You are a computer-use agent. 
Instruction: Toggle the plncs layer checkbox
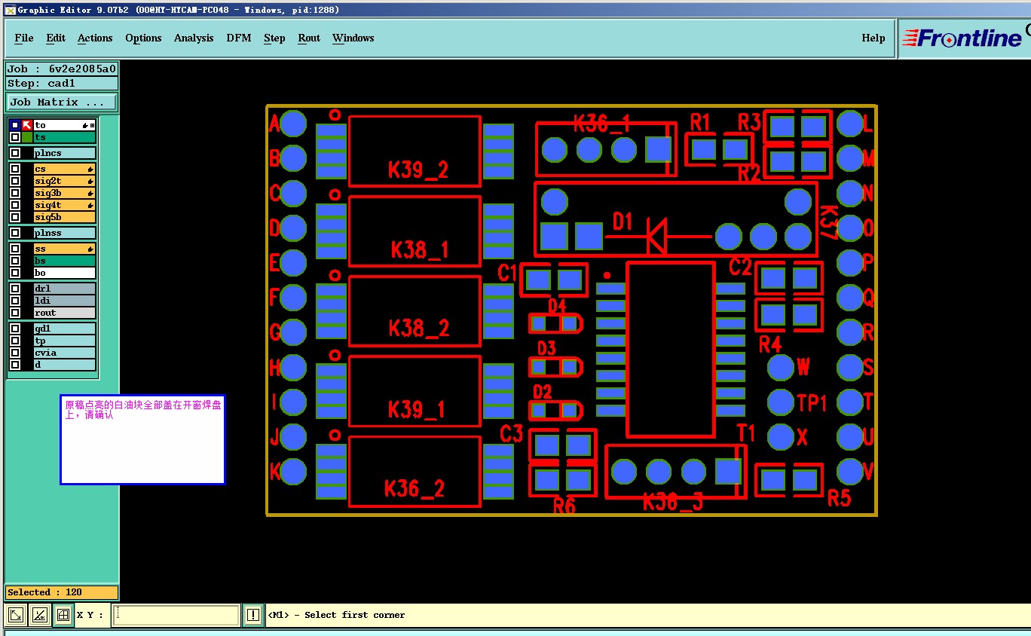(x=15, y=153)
